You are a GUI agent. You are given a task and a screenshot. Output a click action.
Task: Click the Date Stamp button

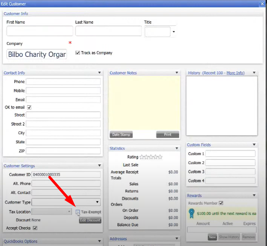click(121, 134)
